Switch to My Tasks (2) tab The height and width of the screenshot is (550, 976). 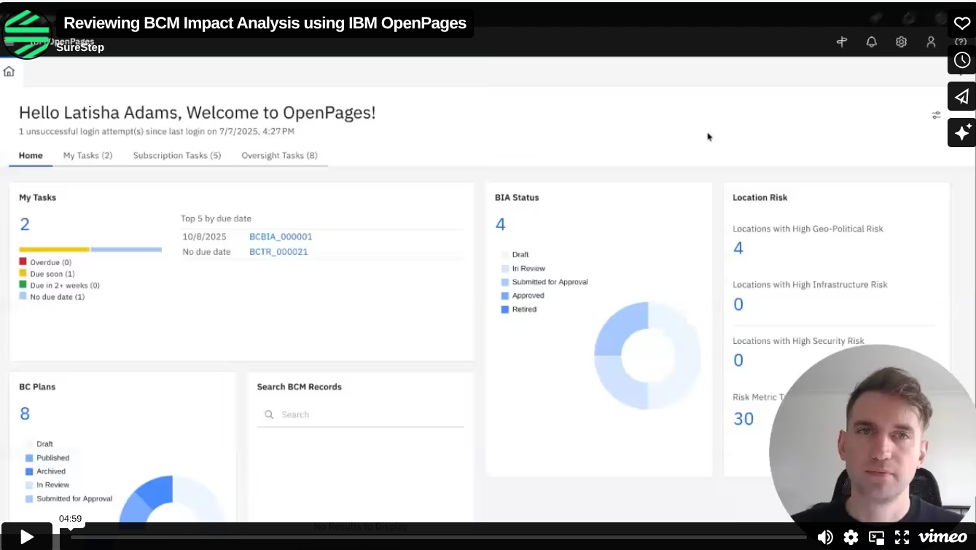[x=87, y=155]
